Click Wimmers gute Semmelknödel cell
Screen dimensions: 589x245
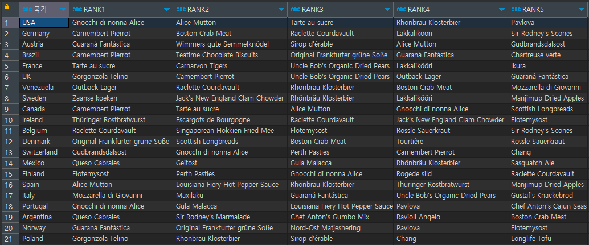point(230,44)
